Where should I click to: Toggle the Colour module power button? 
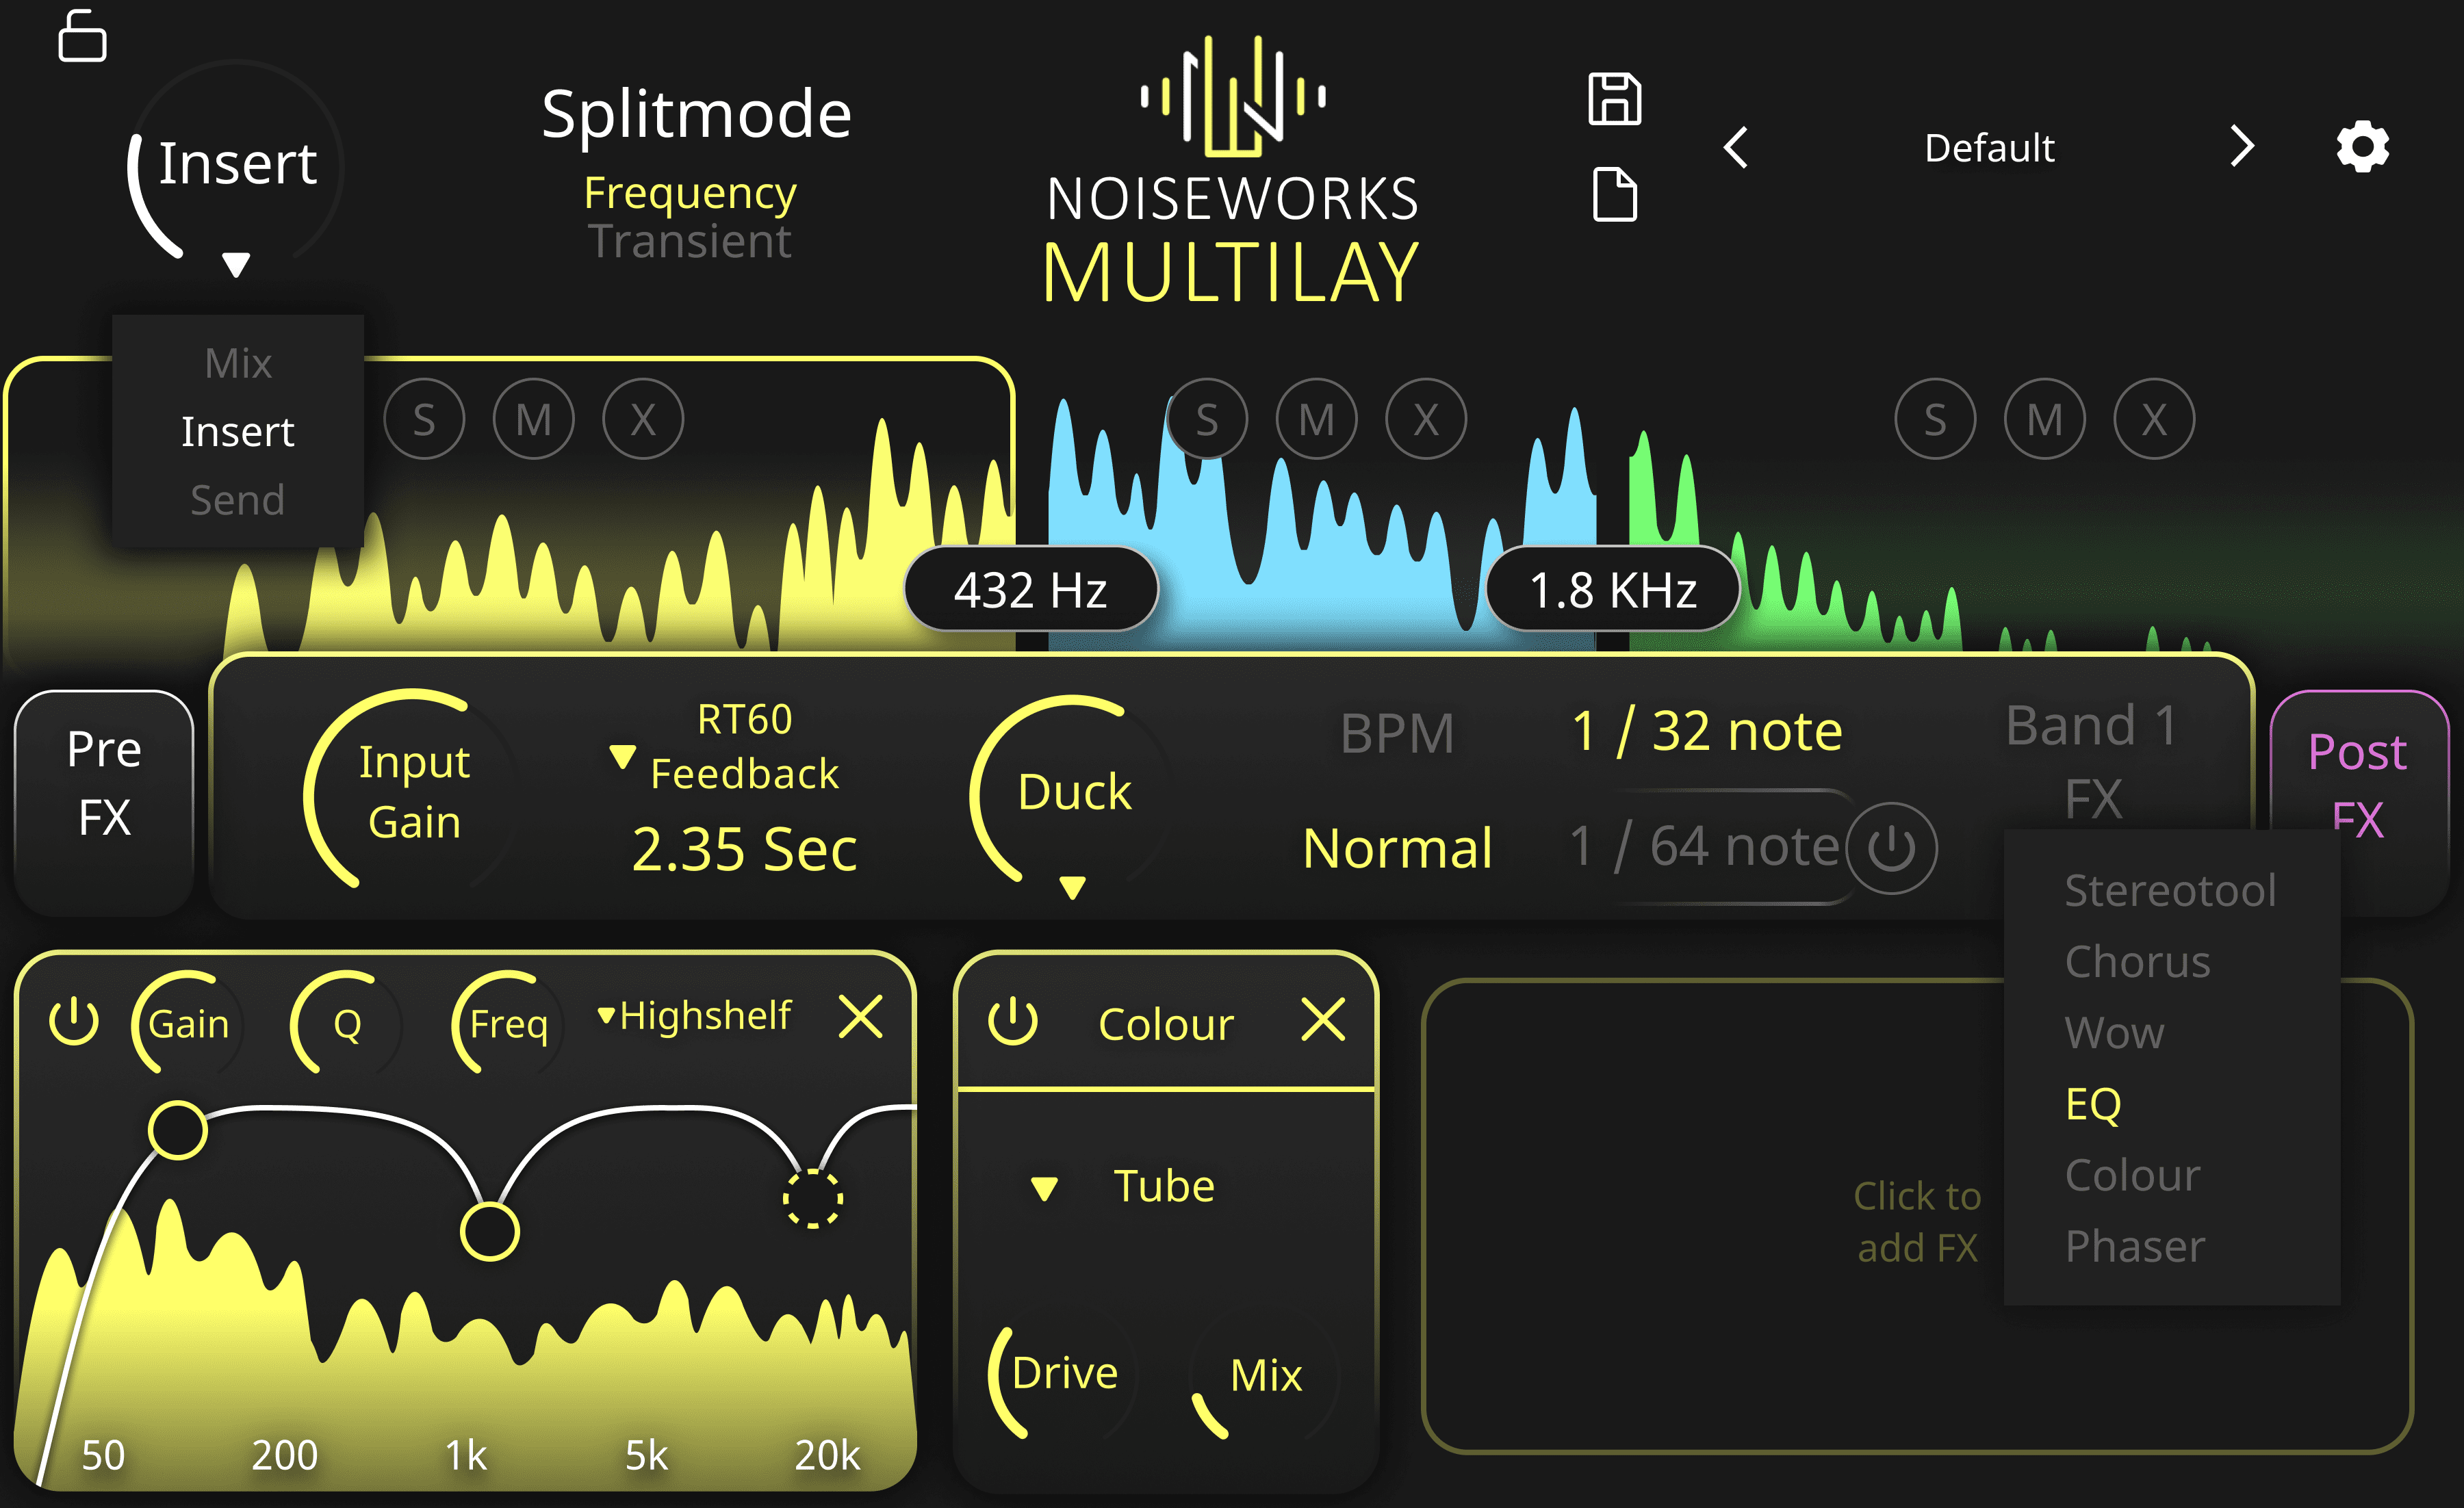pos(1012,1022)
